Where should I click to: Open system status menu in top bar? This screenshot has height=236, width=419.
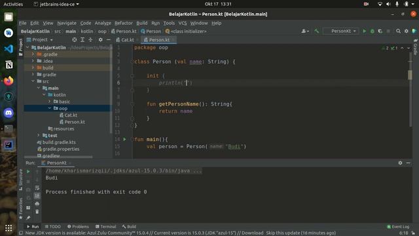coord(397,4)
